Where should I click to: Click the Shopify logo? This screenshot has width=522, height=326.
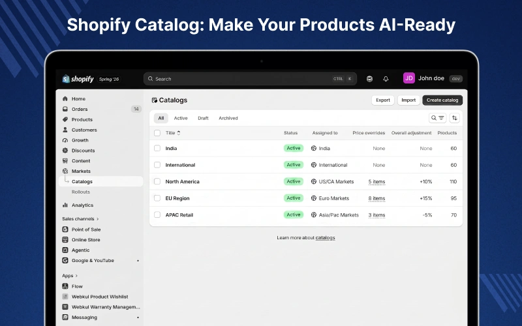[x=78, y=79]
